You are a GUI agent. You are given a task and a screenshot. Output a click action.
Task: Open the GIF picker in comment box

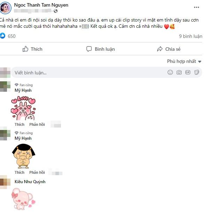point(188,72)
